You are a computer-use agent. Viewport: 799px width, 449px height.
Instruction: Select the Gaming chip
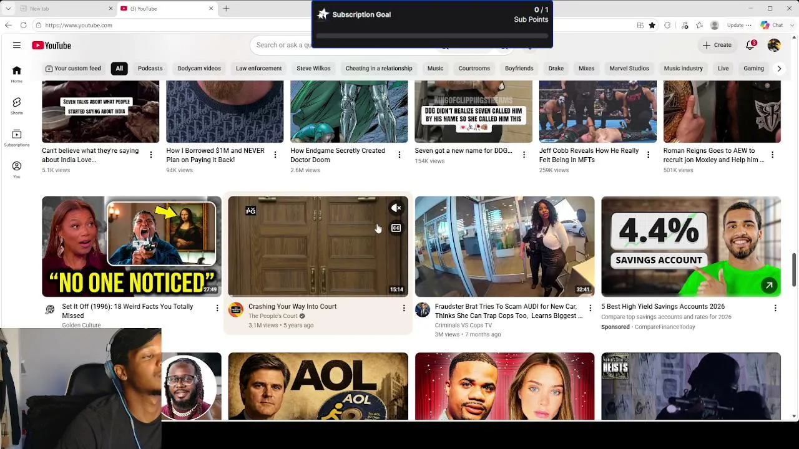click(753, 69)
